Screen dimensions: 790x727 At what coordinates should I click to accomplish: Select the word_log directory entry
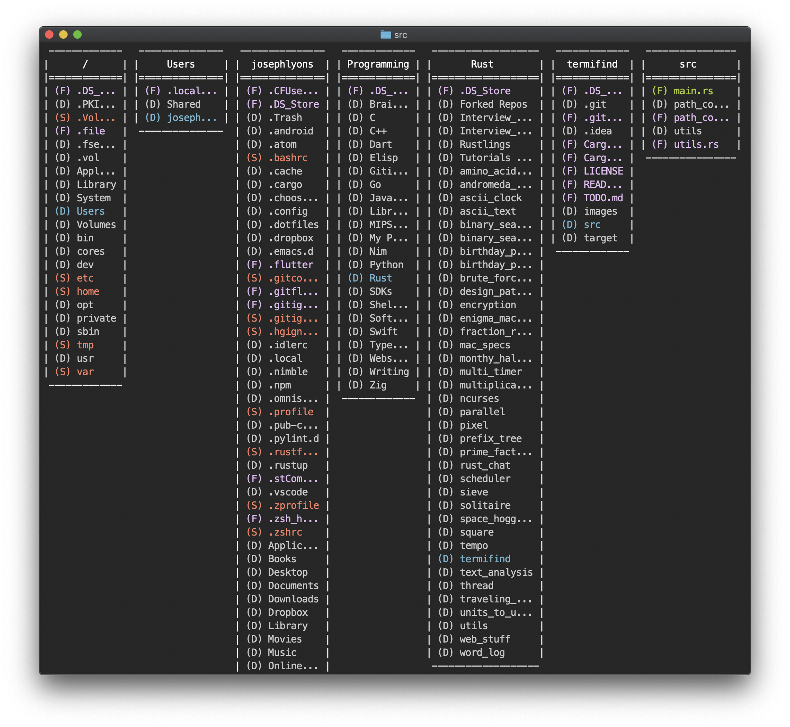coord(482,652)
